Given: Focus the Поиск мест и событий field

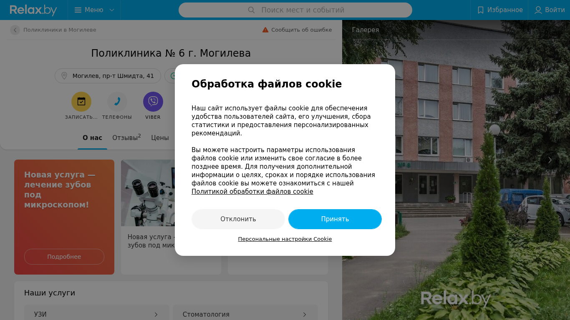Looking at the screenshot, I should click(x=295, y=10).
